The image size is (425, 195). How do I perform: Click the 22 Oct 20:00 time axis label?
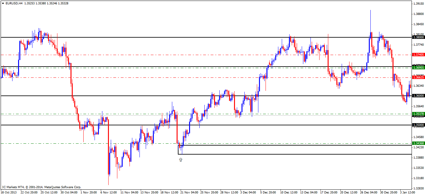pyautogui.click(x=29, y=193)
